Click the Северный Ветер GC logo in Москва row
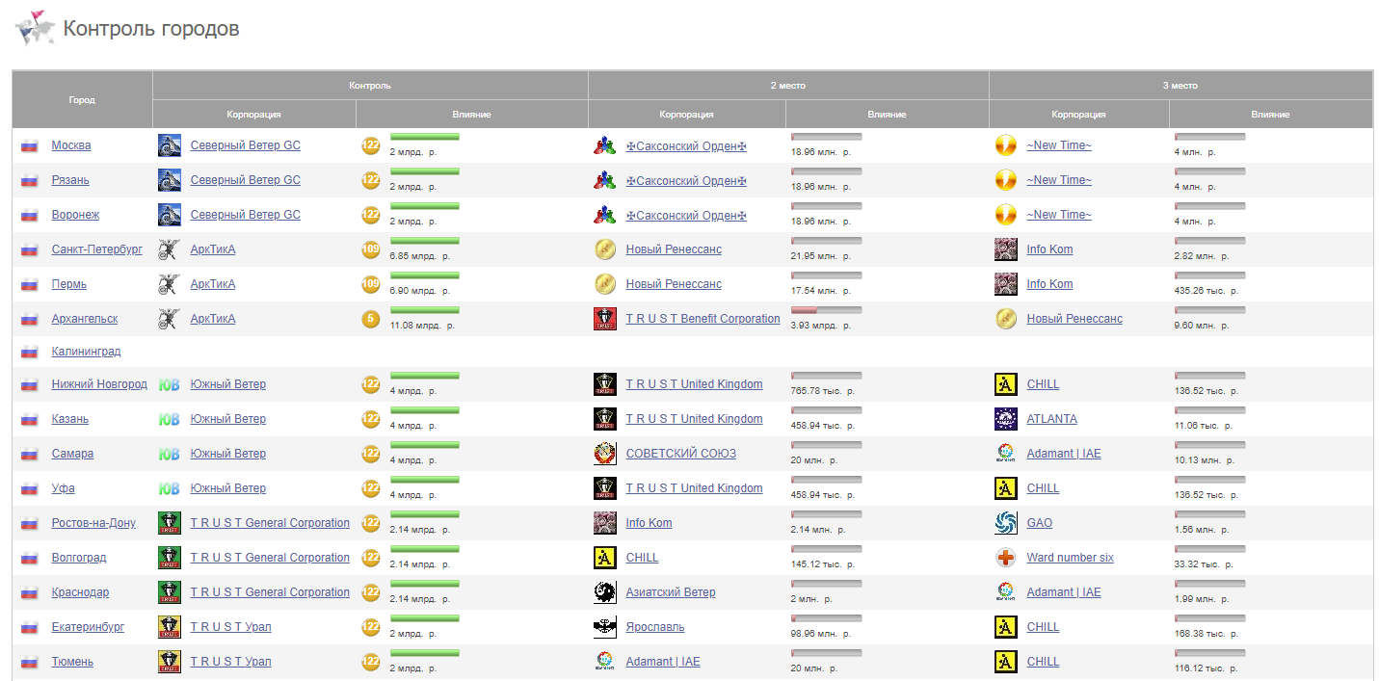Image resolution: width=1379 pixels, height=681 pixels. point(169,145)
